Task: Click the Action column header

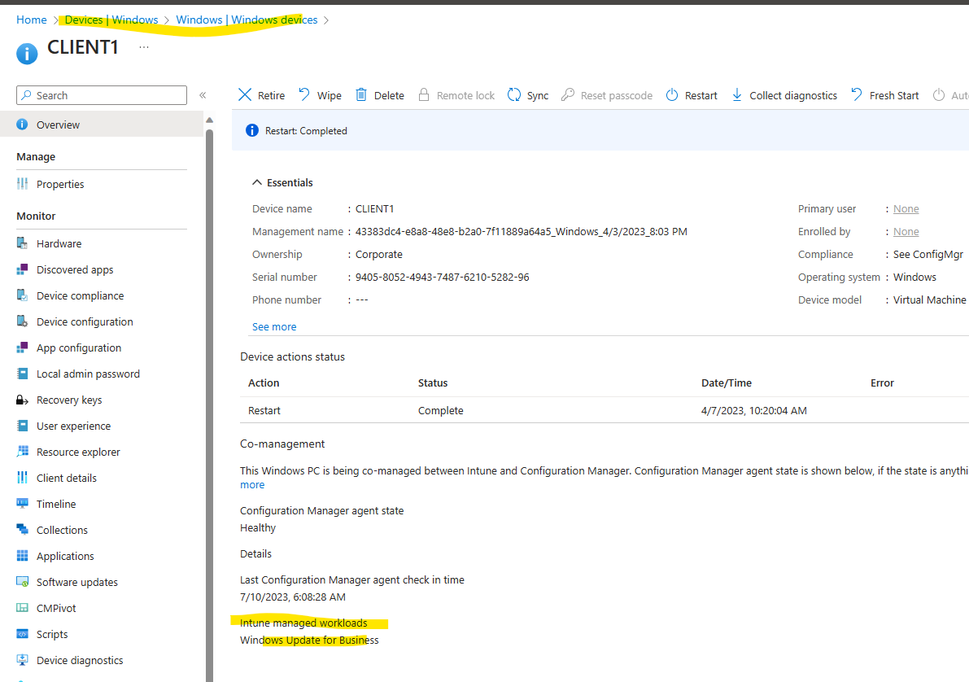Action: (264, 383)
